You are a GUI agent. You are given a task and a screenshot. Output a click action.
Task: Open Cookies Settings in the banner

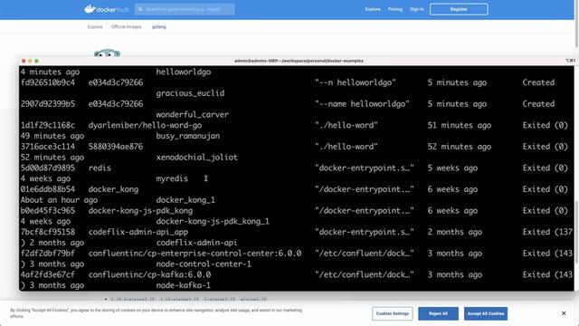392,313
